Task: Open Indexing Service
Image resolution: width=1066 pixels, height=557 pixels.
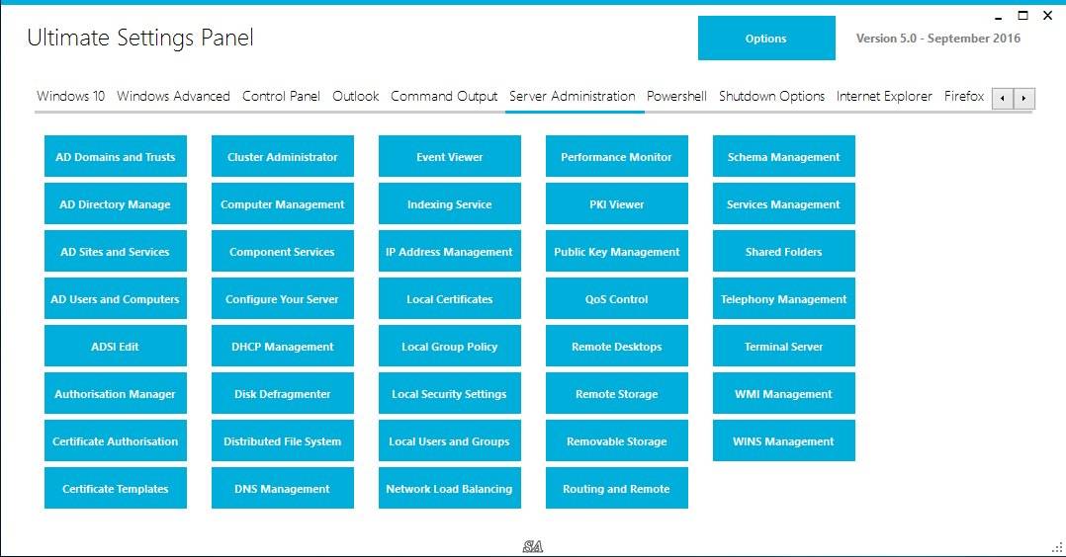Action: pyautogui.click(x=450, y=203)
